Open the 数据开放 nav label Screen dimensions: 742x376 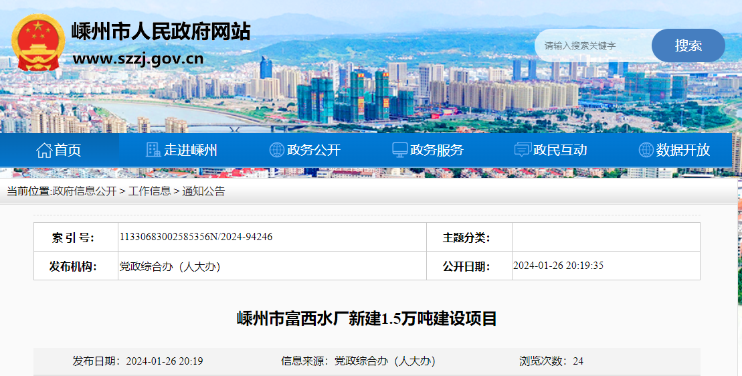tap(683, 150)
